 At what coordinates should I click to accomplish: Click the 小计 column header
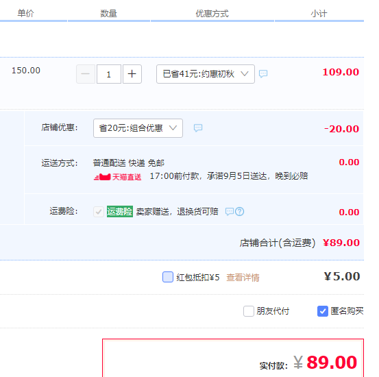pos(319,14)
